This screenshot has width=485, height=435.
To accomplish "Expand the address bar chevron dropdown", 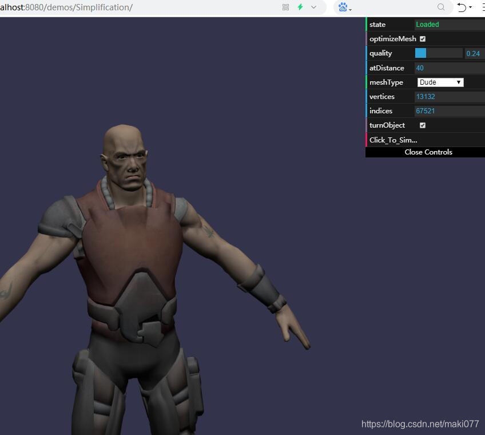I will (313, 7).
